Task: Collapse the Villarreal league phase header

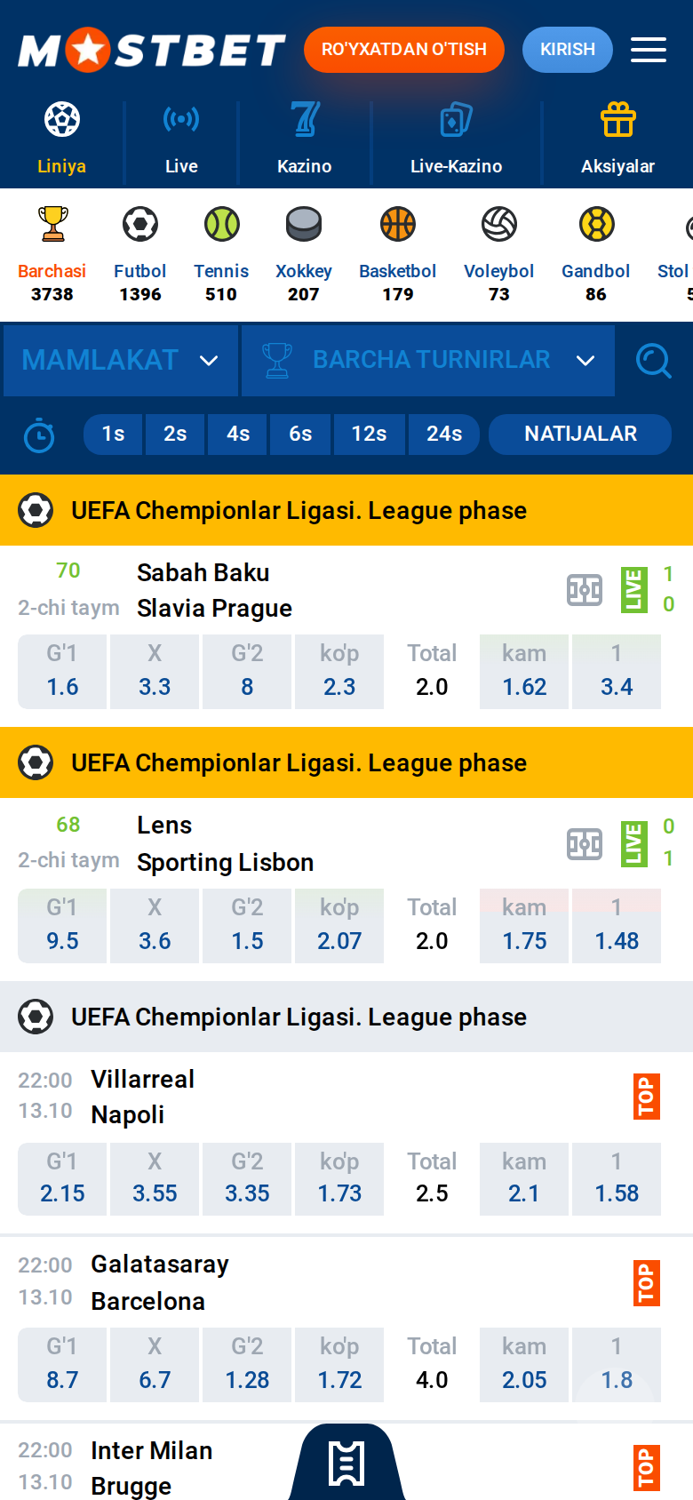Action: pyautogui.click(x=346, y=1017)
